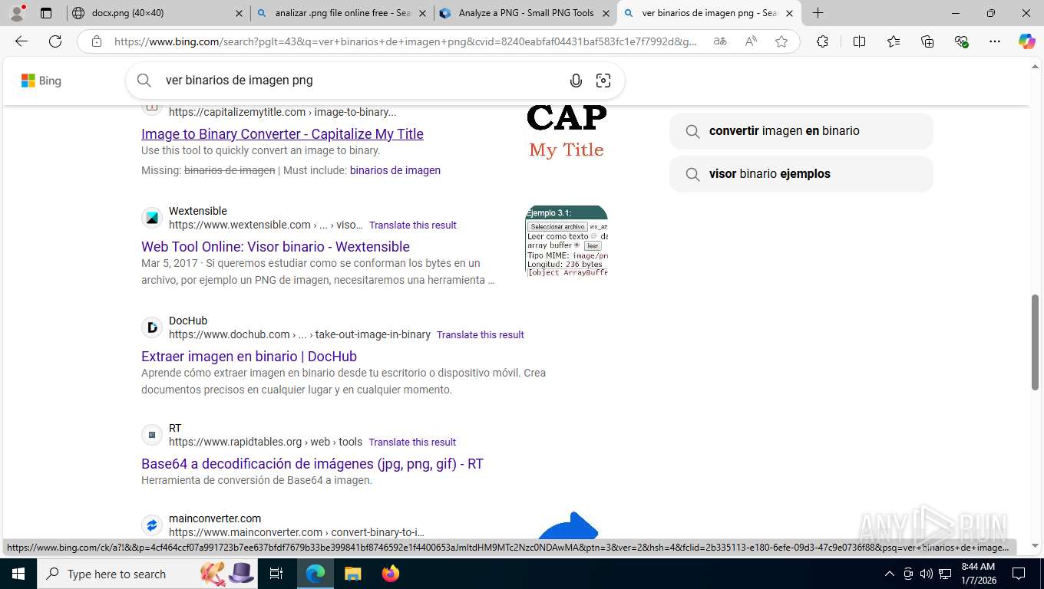Open the Browser essentials heart icon
Screen dimensions: 1044x589
pos(961,41)
